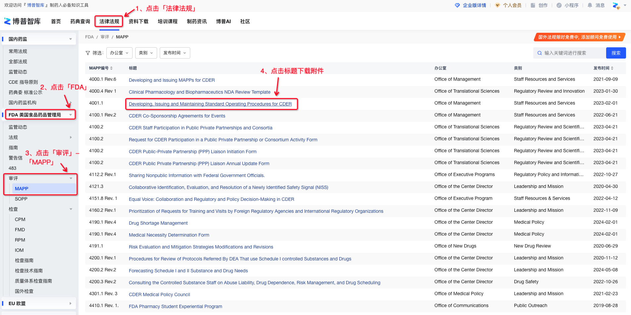
Task: Click the 创作 icon
Action: pos(533,5)
